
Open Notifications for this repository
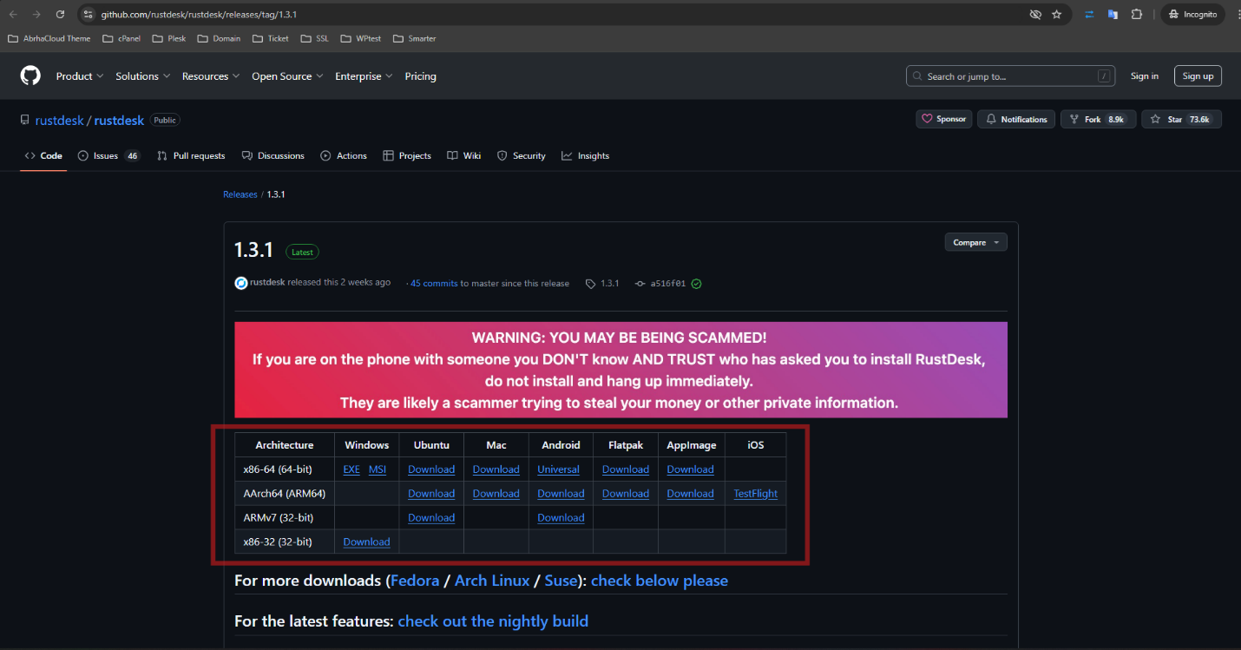point(1016,120)
